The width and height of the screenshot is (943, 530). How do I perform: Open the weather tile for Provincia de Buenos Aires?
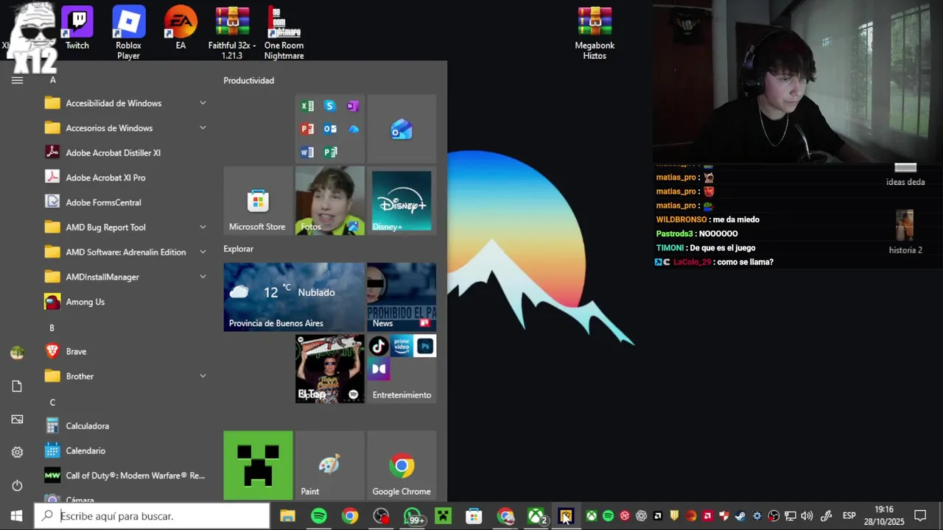pyautogui.click(x=294, y=297)
